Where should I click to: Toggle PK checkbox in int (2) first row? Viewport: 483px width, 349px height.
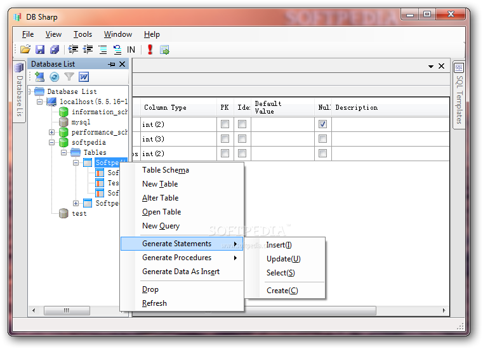click(x=225, y=124)
